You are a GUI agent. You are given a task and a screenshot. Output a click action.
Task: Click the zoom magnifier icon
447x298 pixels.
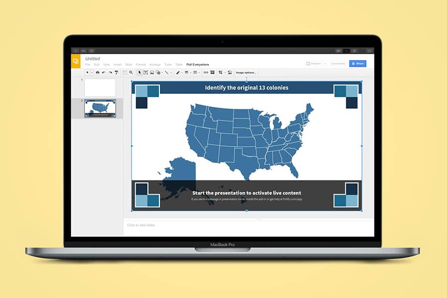131,73
